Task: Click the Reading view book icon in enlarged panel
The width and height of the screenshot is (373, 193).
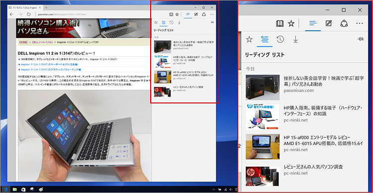Action: (280, 23)
